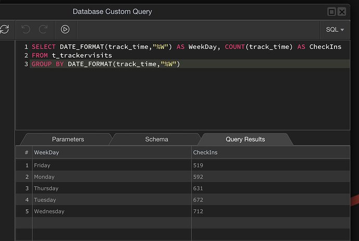Click the FROM keyword in line 2

point(40,56)
